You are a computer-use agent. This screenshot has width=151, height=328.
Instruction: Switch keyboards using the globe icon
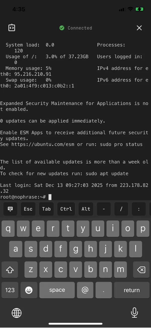point(16,313)
